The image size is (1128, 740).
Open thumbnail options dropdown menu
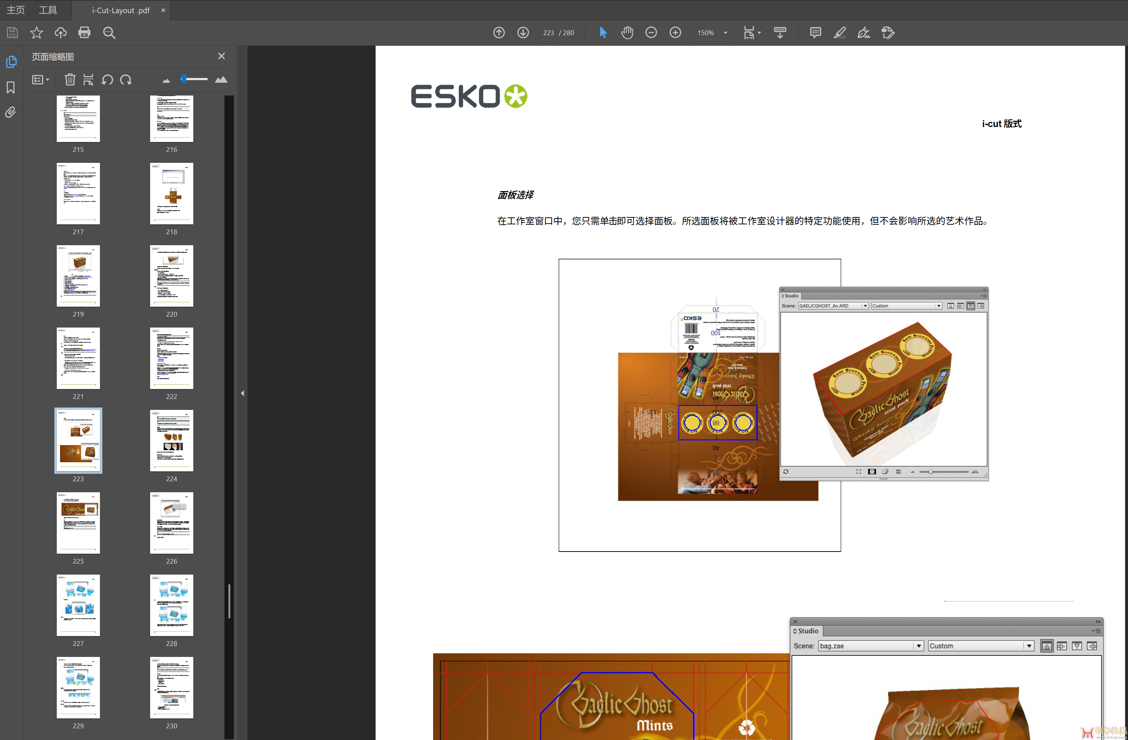tap(40, 79)
